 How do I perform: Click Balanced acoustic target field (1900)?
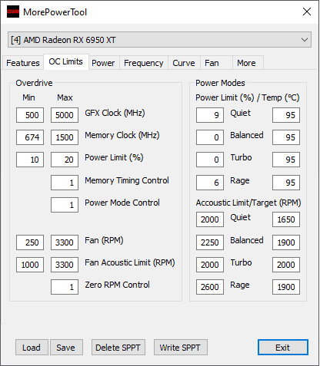coord(286,242)
